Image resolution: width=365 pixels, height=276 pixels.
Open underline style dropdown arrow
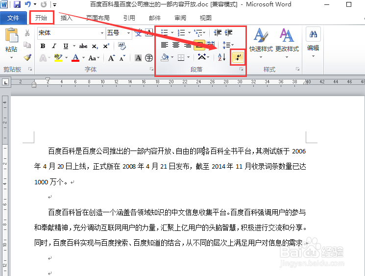pos(74,46)
